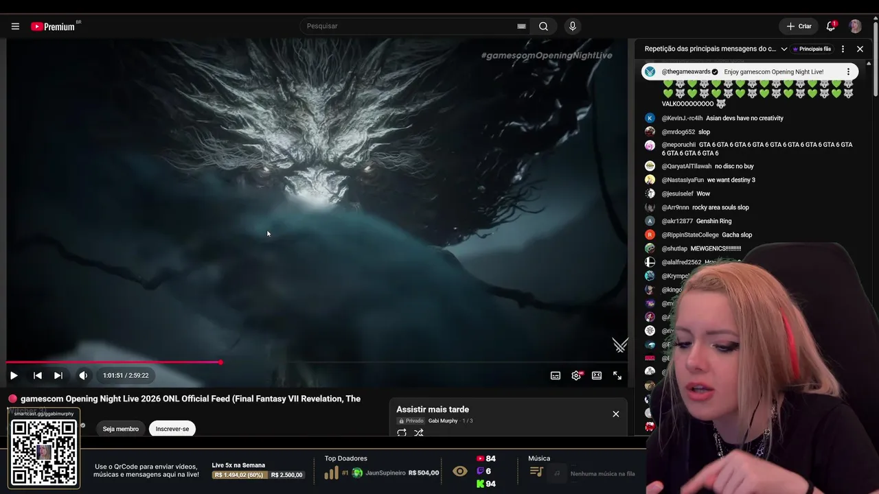Expand the chat replay mode dropdown
The height and width of the screenshot is (494, 879).
784,49
